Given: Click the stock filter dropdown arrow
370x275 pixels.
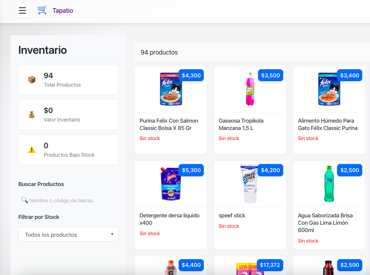Looking at the screenshot, I should click(x=112, y=234).
